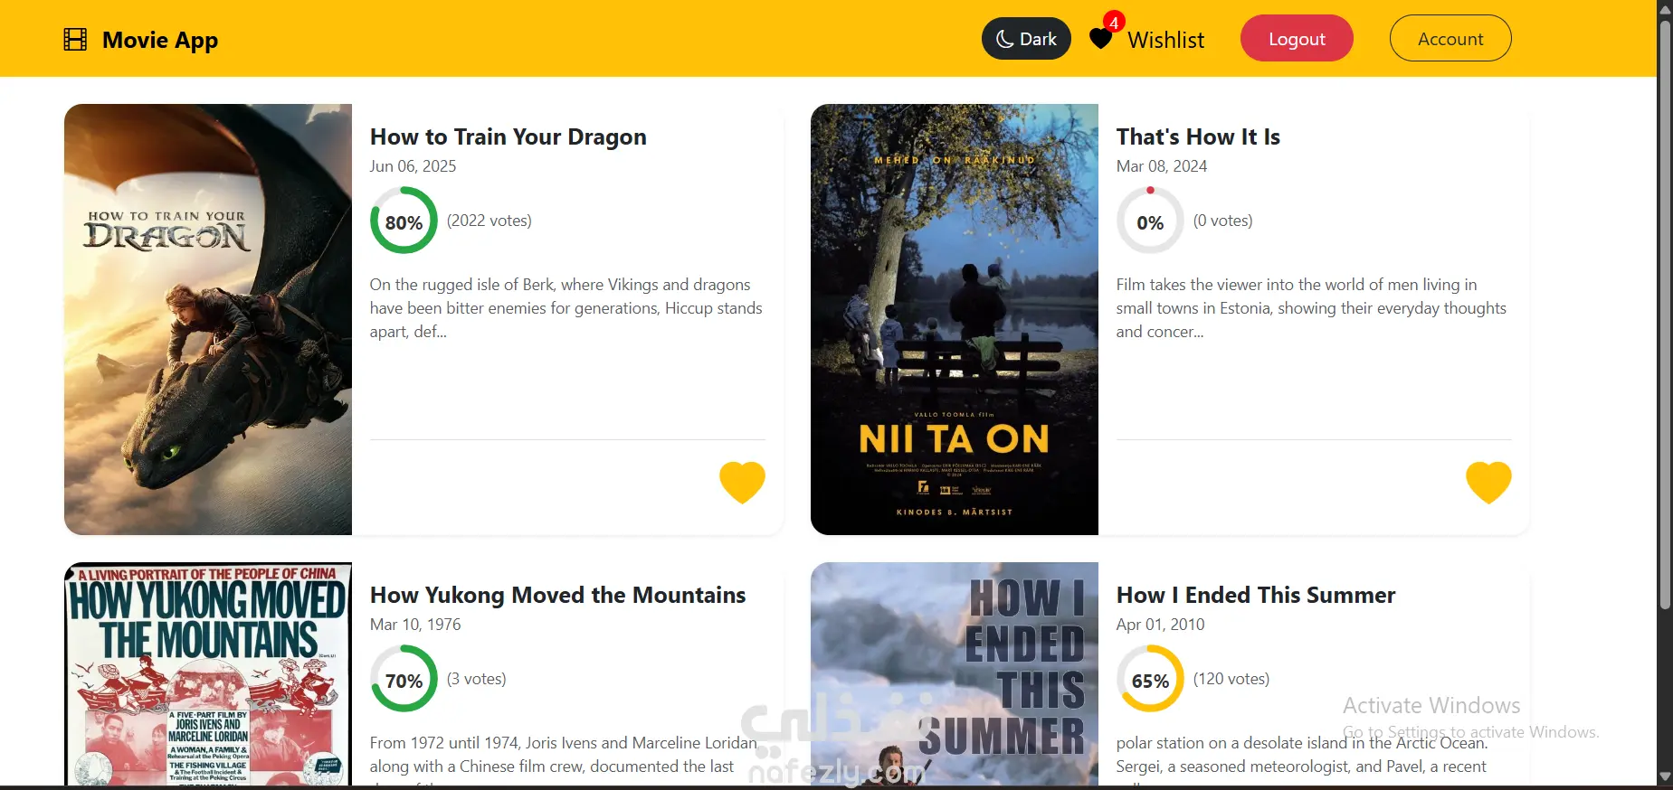The width and height of the screenshot is (1673, 790).
Task: Click the How Yukong Moved the Mountains poster
Action: point(208,673)
